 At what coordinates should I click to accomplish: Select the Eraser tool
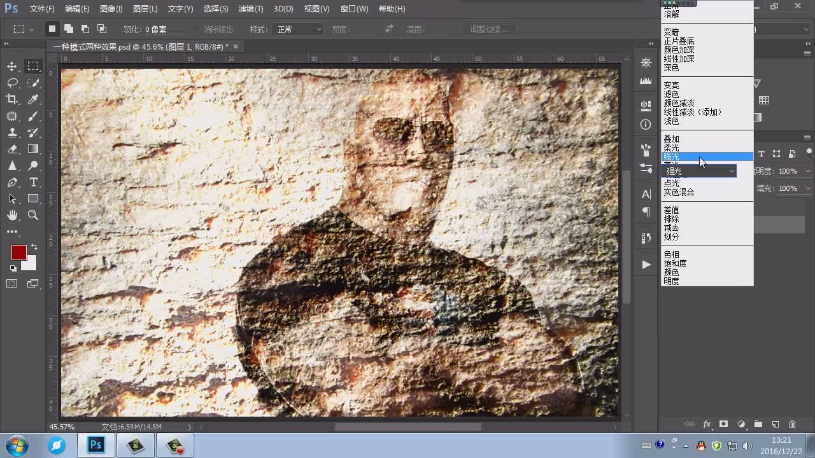pos(12,149)
